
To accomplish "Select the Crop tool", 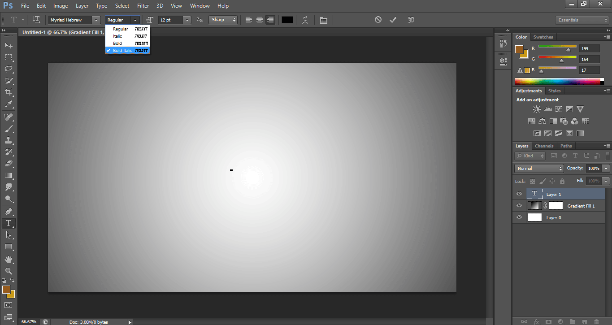I will (9, 92).
